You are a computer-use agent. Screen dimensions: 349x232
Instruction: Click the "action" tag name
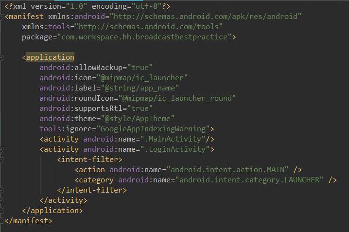tap(92, 170)
